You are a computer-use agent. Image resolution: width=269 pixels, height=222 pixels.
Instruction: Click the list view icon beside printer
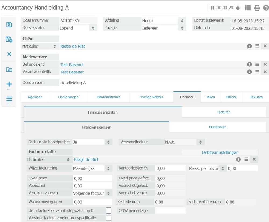pos(248,8)
